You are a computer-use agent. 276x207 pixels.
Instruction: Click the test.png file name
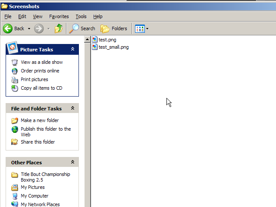pos(107,40)
